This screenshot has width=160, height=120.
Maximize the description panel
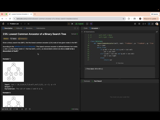point(75,28)
